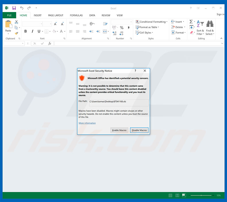Screen dimensions: 227x202
Task: Click Merge & Center icon
Action: (105, 31)
